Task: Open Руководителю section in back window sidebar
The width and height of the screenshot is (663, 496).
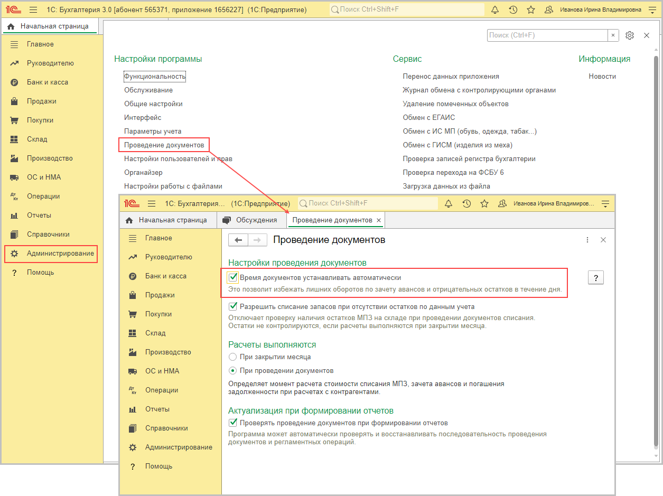Action: (50, 63)
